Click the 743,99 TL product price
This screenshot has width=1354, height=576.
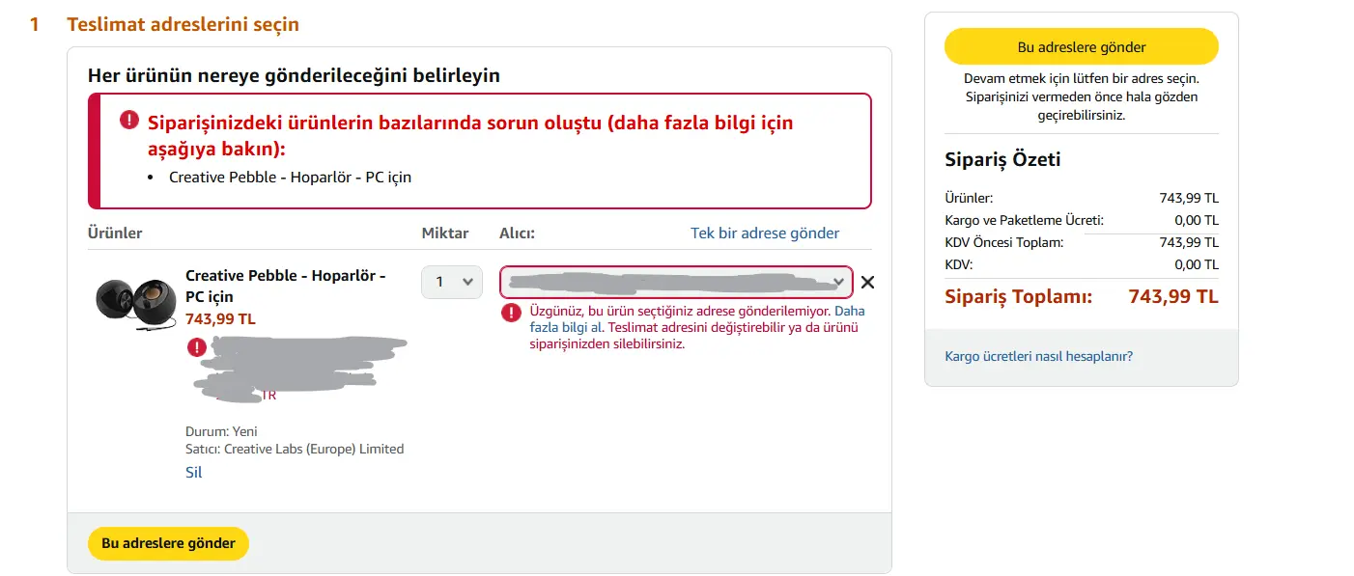click(x=220, y=318)
